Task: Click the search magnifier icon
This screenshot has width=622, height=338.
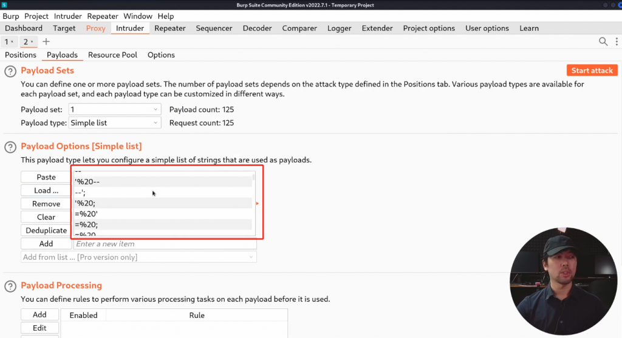Action: pos(603,41)
